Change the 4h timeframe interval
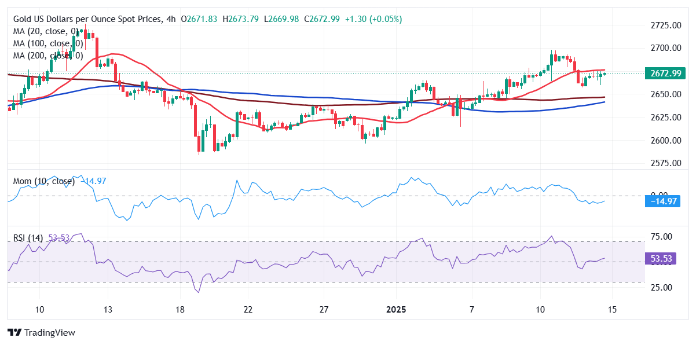The width and height of the screenshot is (696, 345). pos(170,19)
